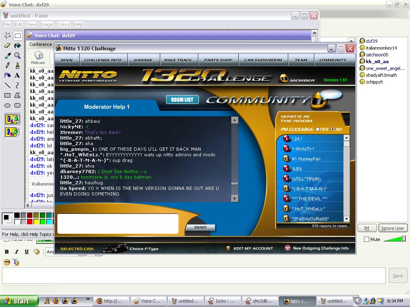This screenshot has width=410, height=307.
Task: Select the Rectangle shape tool
Action: coord(8,95)
